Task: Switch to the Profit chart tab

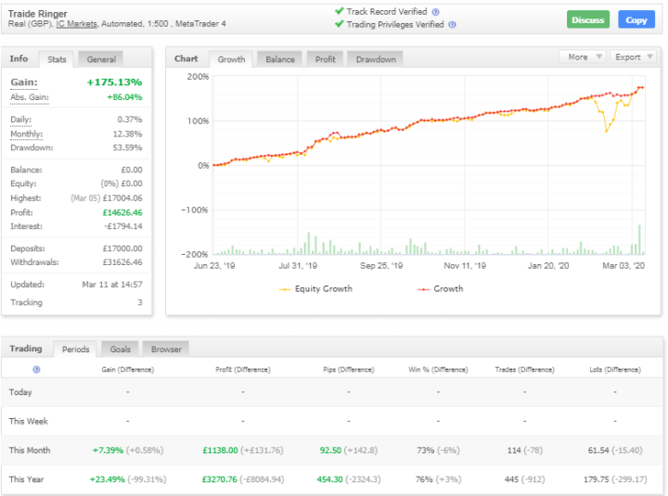Action: pyautogui.click(x=325, y=59)
